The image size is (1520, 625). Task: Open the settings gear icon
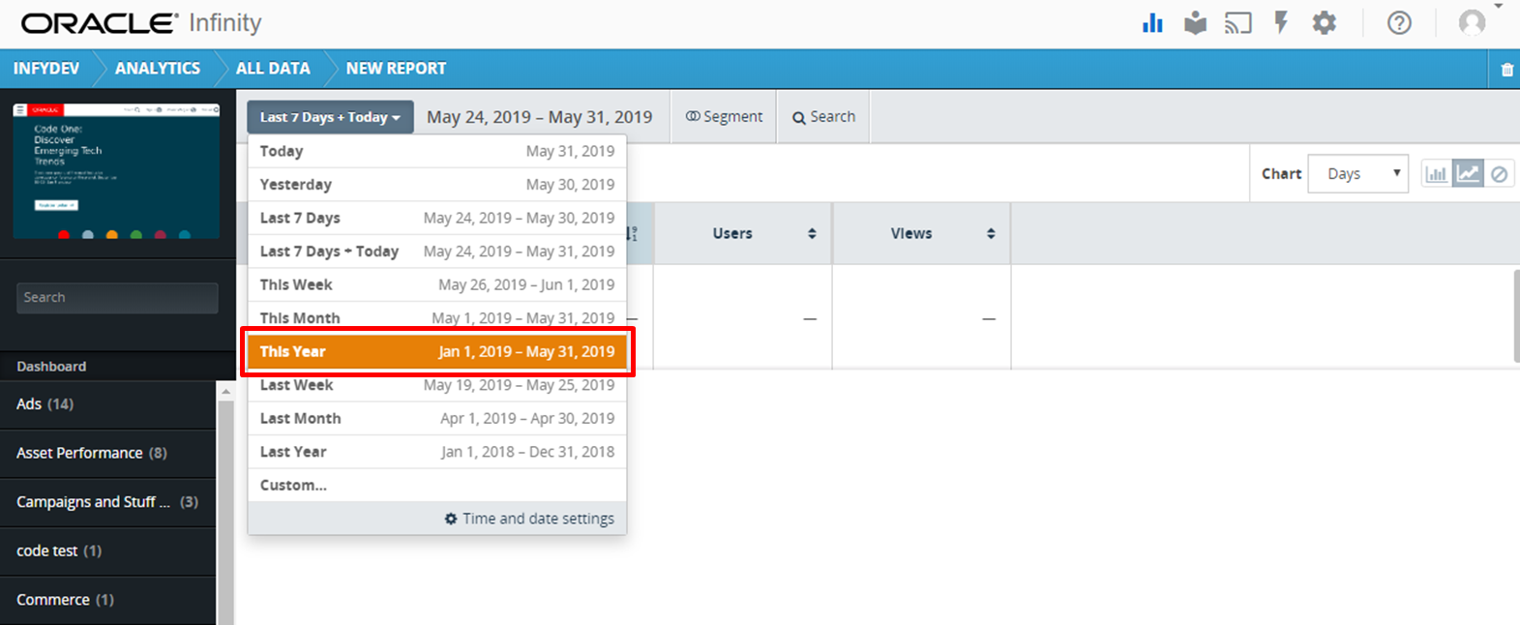pyautogui.click(x=1324, y=23)
